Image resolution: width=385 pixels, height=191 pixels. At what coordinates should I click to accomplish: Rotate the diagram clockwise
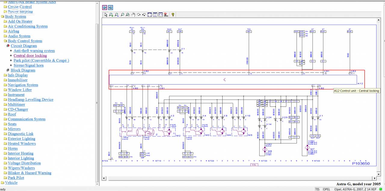139,14
